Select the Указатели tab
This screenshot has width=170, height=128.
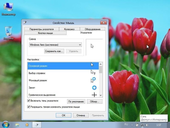86,33
